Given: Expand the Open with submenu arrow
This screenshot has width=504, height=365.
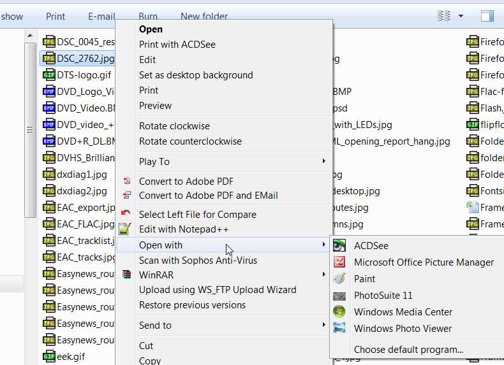Looking at the screenshot, I should [324, 245].
